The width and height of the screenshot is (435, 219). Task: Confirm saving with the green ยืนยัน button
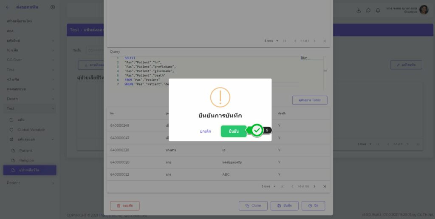[x=233, y=131]
